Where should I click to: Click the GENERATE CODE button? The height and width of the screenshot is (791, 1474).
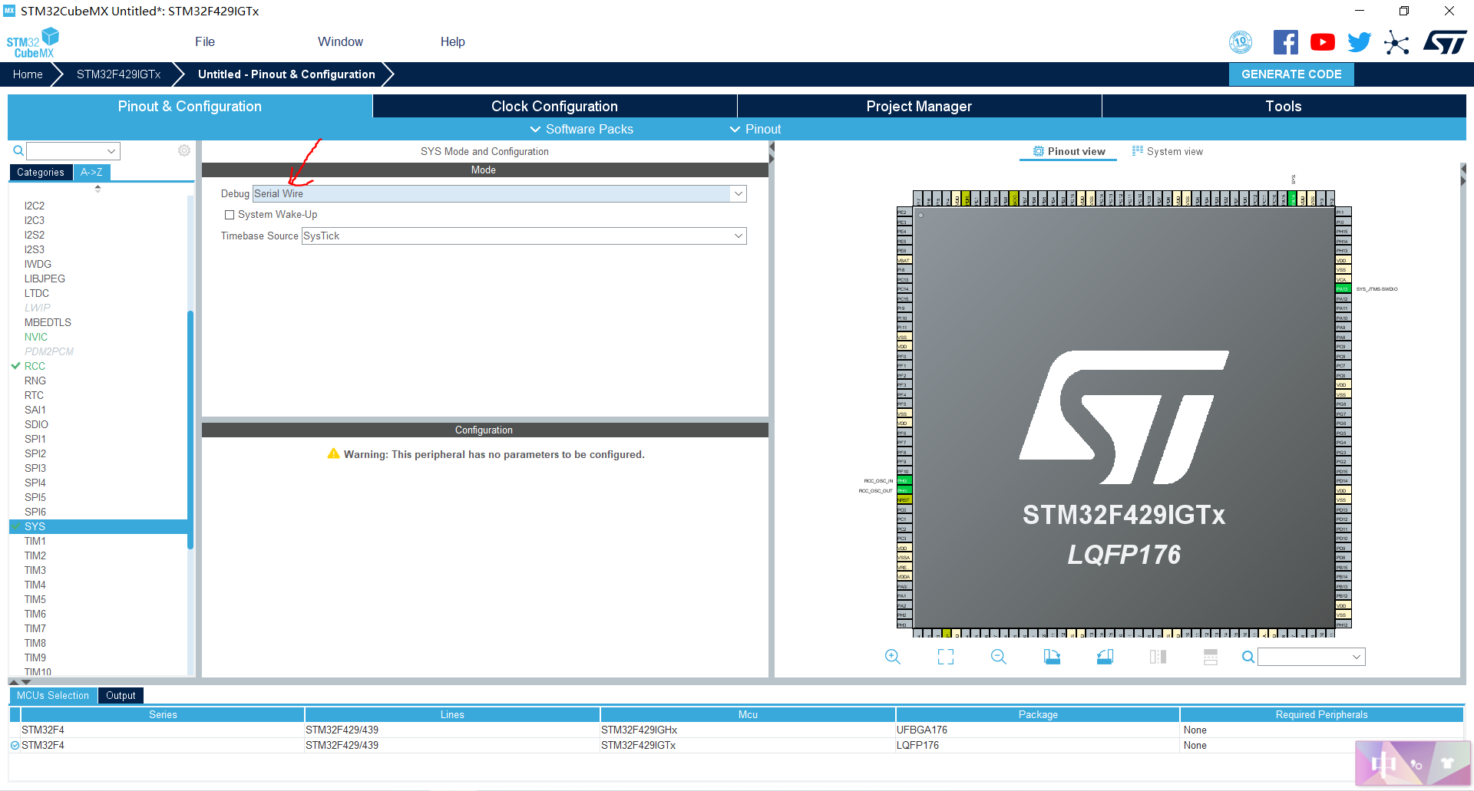pyautogui.click(x=1291, y=74)
